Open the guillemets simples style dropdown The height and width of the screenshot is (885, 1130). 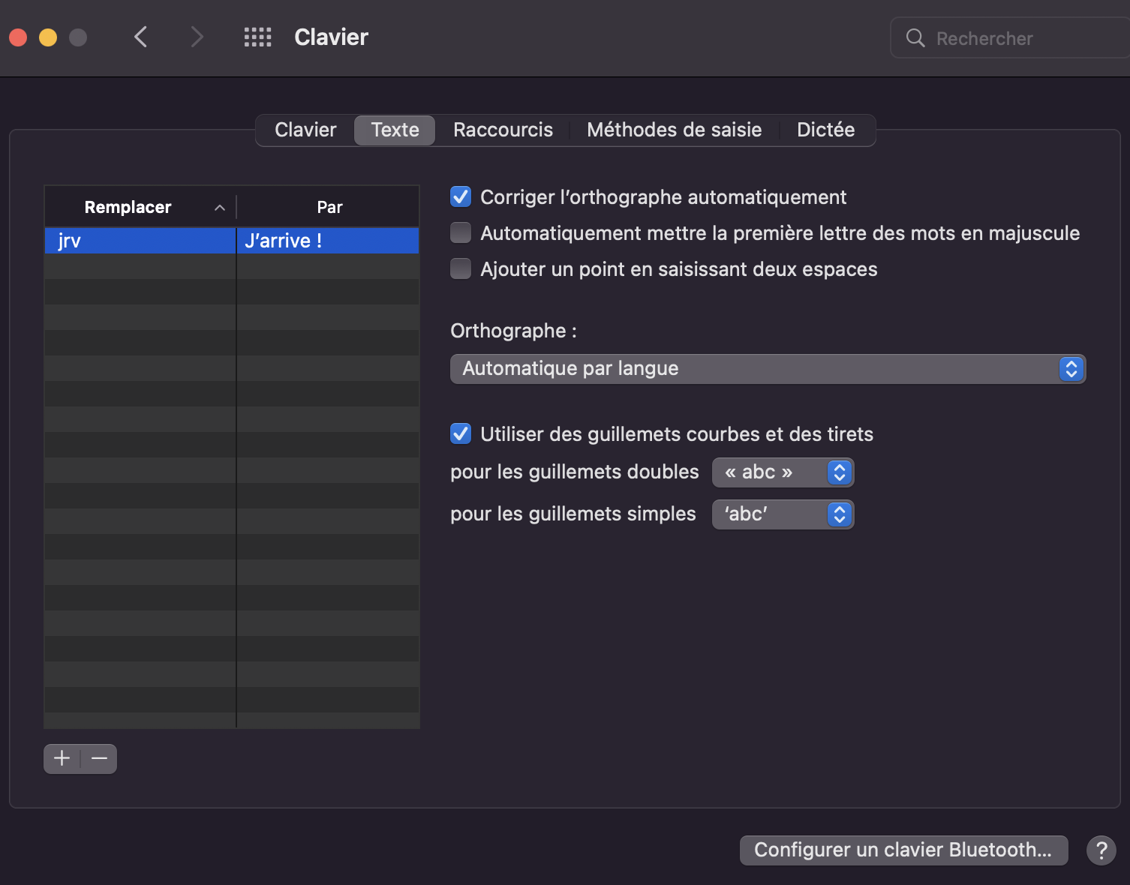coord(783,514)
